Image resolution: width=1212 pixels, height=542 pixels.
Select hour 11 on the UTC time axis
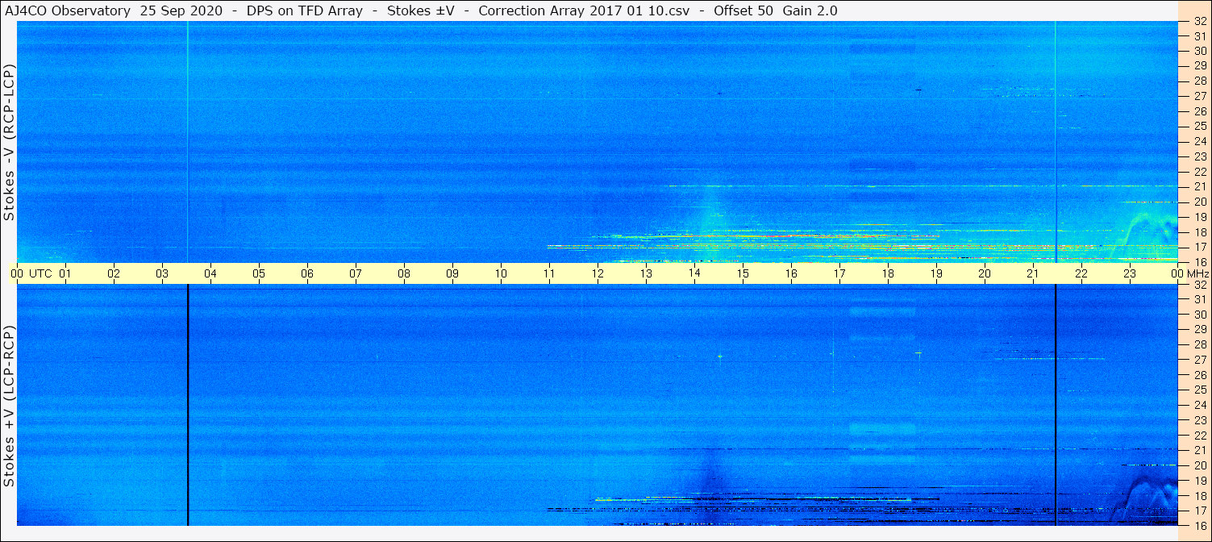click(549, 273)
